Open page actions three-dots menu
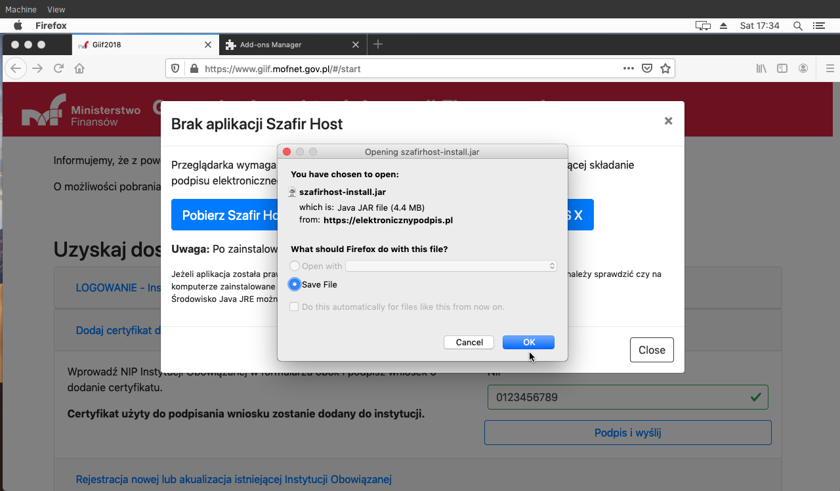The width and height of the screenshot is (840, 491). [628, 68]
